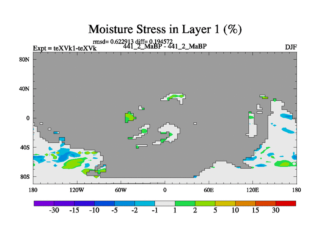Select the 'Expt = teXVk1-teXVk' label
This screenshot has width=320, height=240.
65,48
